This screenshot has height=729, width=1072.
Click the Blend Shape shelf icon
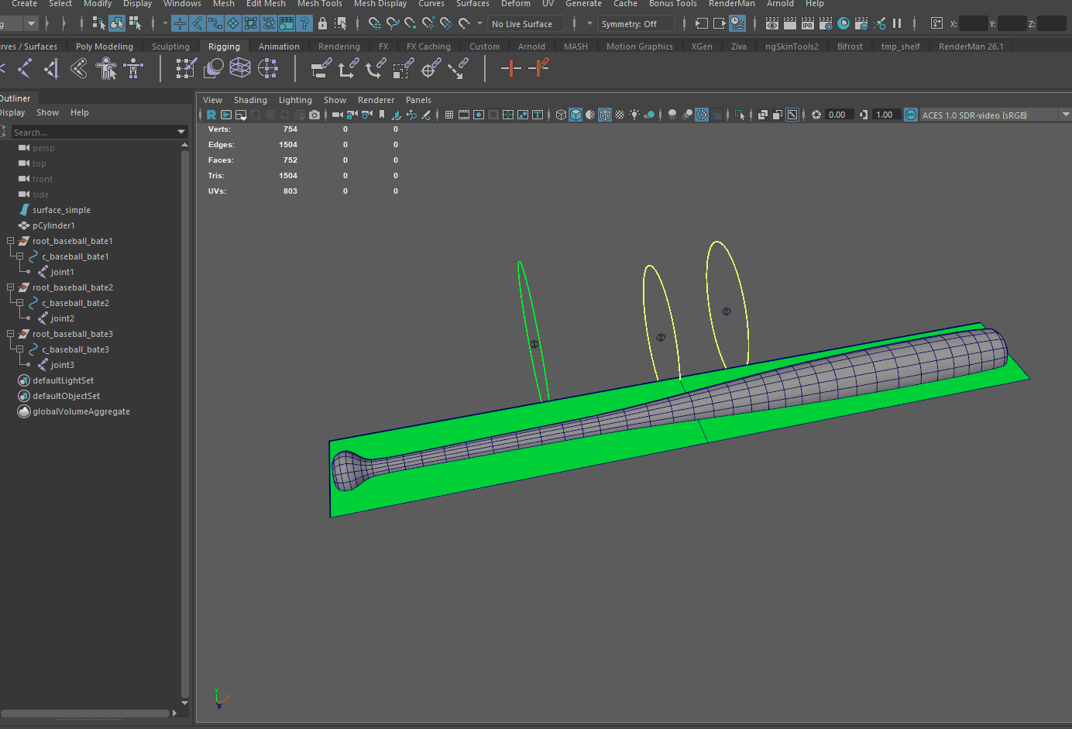(213, 69)
